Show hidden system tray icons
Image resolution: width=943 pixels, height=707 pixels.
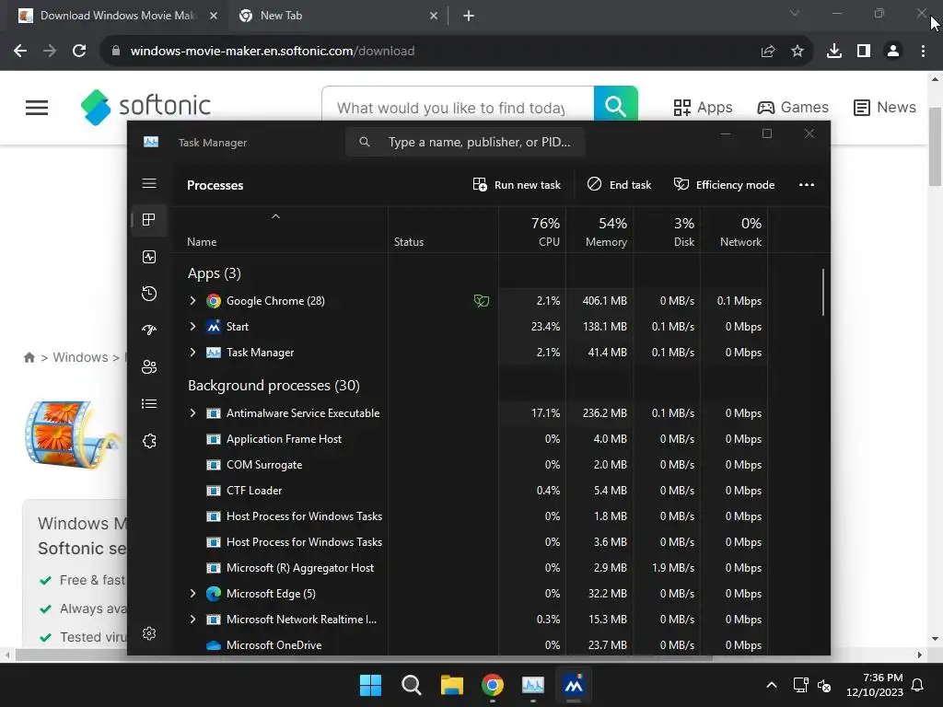[772, 685]
